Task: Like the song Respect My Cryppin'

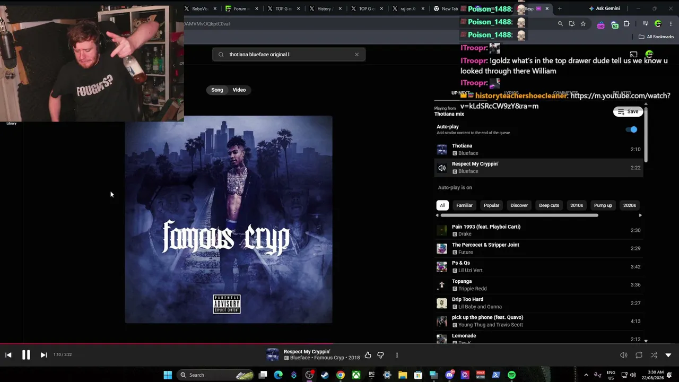Action: [x=368, y=355]
